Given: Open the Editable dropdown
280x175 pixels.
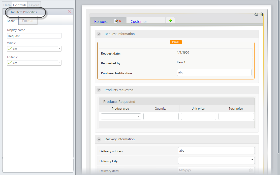Looking at the screenshot, I should [34, 63].
